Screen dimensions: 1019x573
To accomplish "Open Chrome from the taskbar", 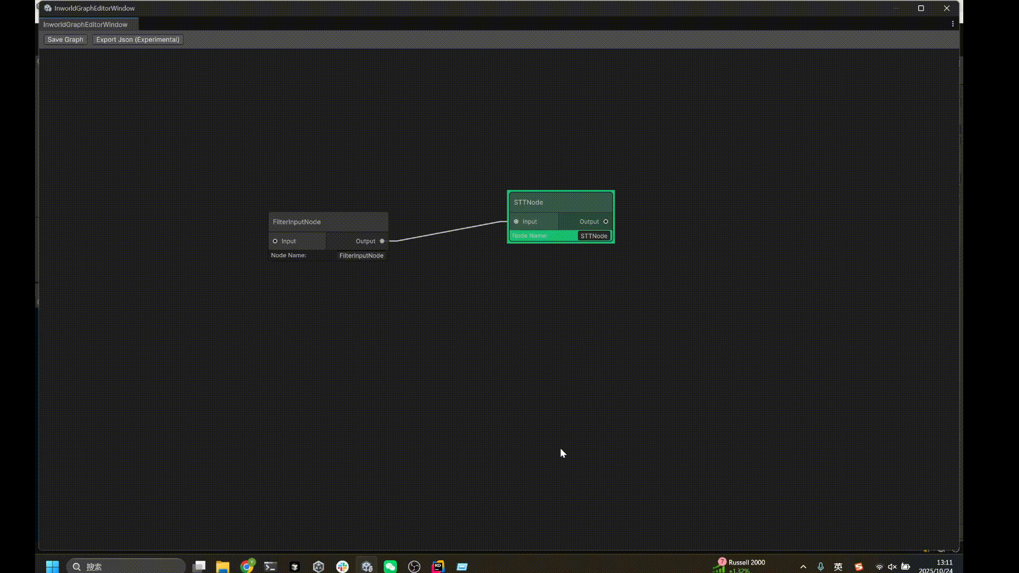I will (x=247, y=567).
